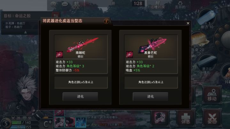Click the orange info icon in dialog title
Screen dimensions: 230x129
click(106, 21)
